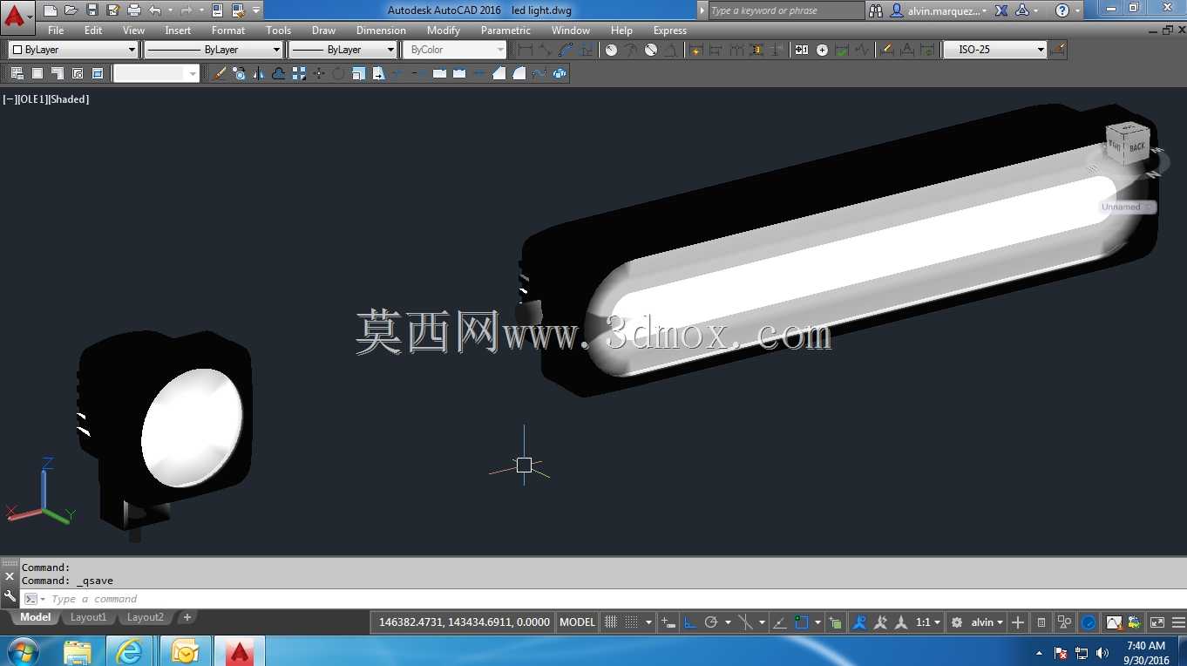This screenshot has width=1187, height=666.
Task: Expand the annotation scale 1:1 dropdown
Action: click(928, 622)
